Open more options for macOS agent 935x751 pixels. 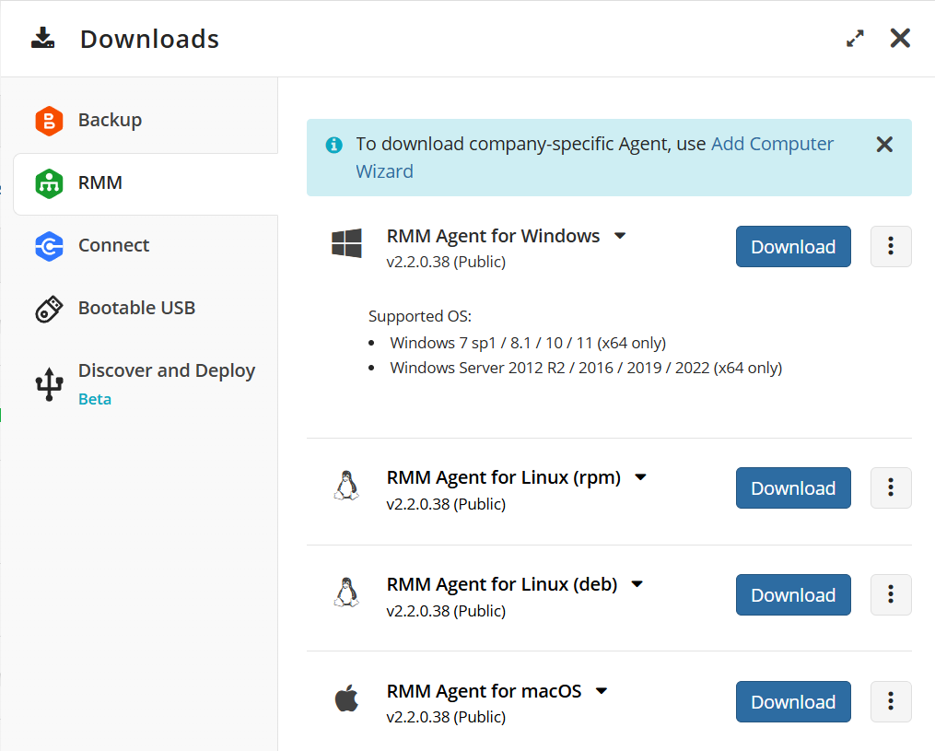pyautogui.click(x=891, y=701)
